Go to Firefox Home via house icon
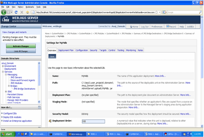This screenshot has width=204, height=137. click(28, 12)
